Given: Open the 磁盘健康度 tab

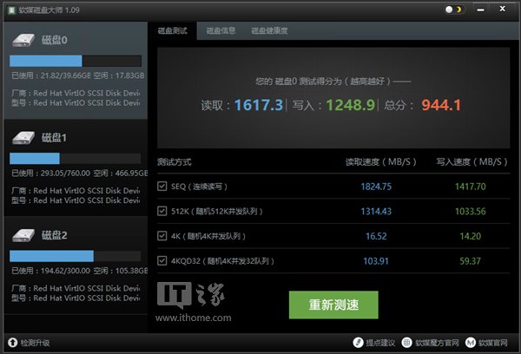Looking at the screenshot, I should click(269, 31).
